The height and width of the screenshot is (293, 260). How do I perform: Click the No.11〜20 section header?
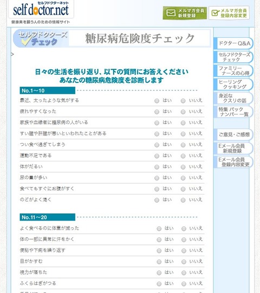tap(48, 217)
